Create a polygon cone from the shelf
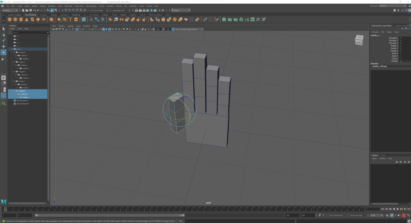The height and width of the screenshot is (223, 411). tap(26, 19)
